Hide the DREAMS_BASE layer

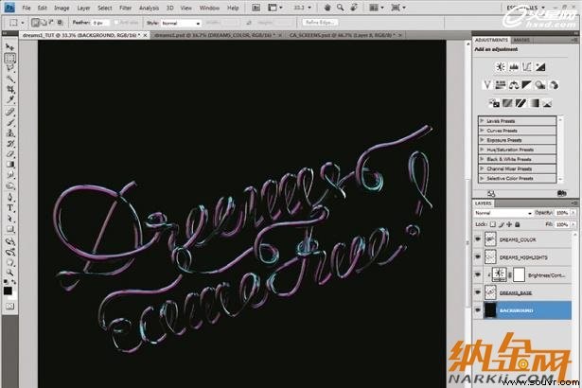click(478, 292)
